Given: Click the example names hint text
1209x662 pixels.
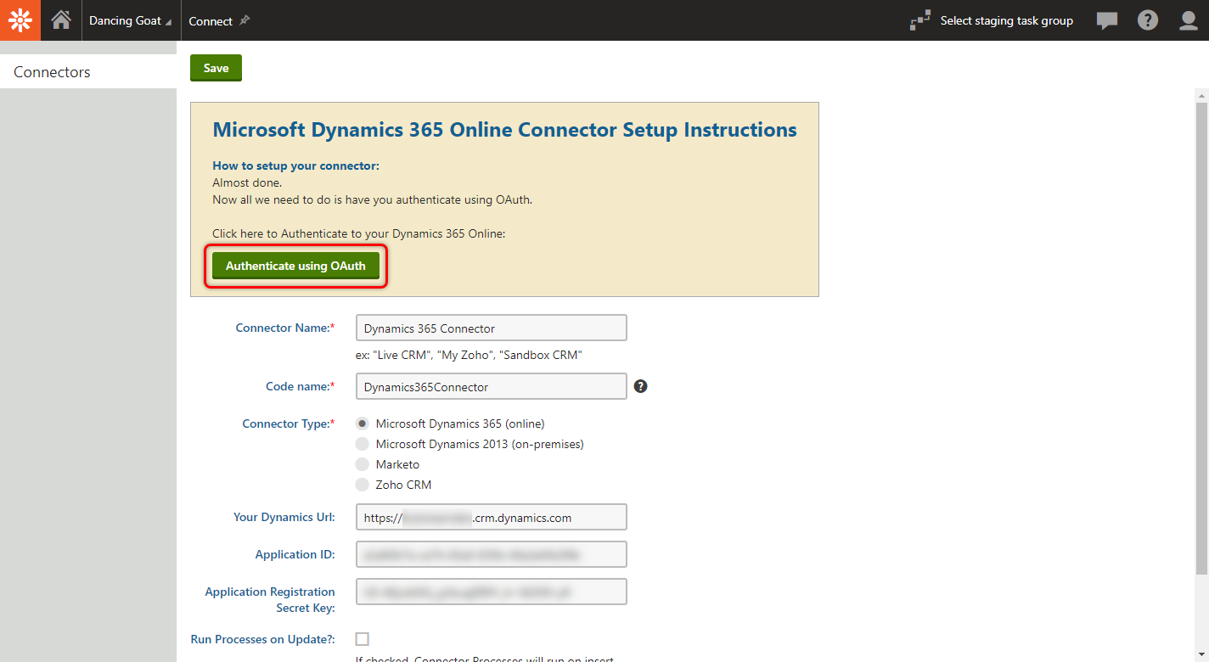Looking at the screenshot, I should [469, 355].
